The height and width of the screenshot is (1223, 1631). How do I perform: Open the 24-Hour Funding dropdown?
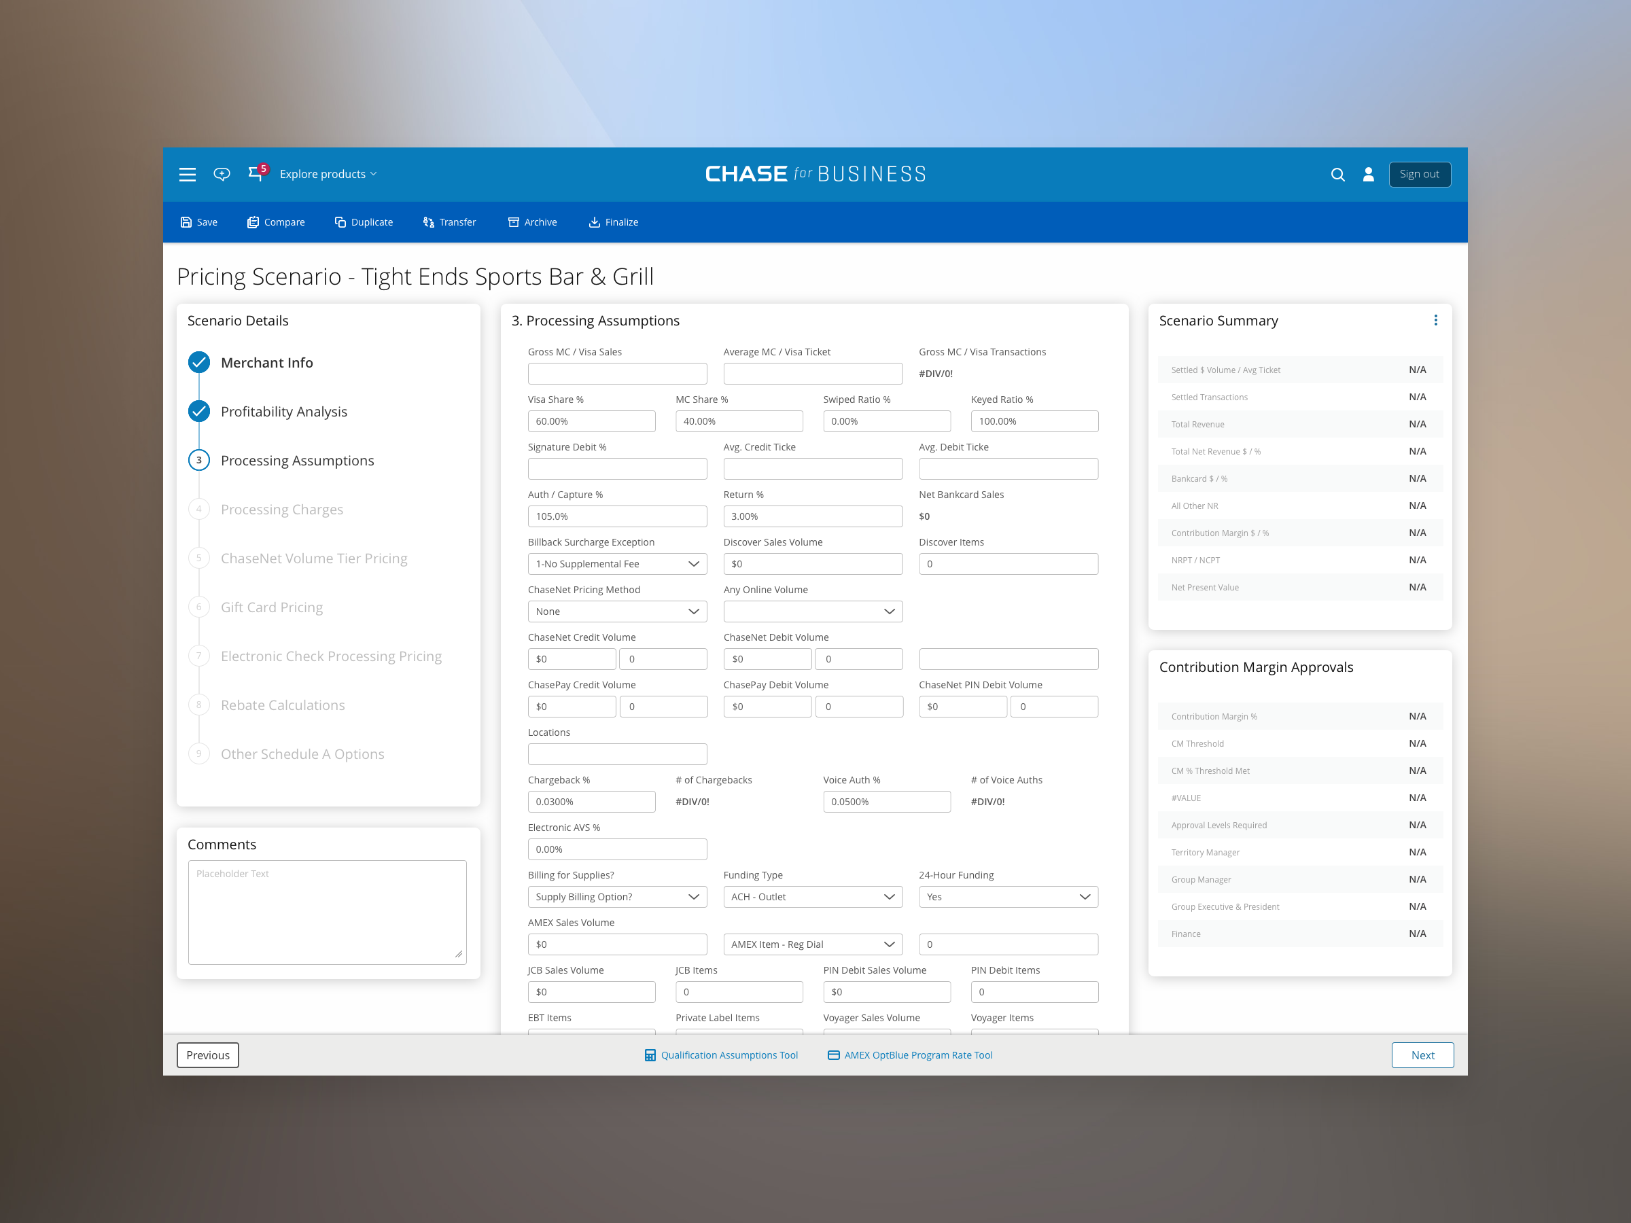click(x=1008, y=896)
